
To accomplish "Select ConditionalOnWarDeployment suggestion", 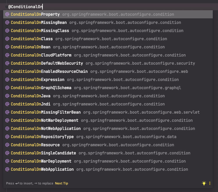I will pos(108,161).
